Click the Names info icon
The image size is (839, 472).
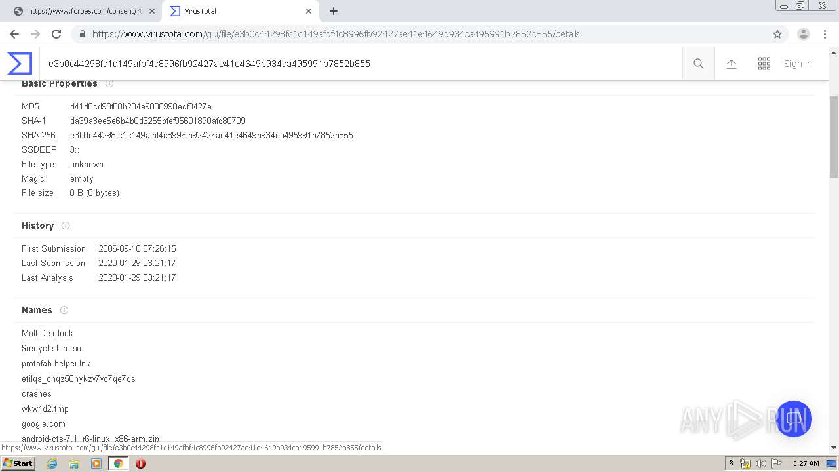(64, 310)
